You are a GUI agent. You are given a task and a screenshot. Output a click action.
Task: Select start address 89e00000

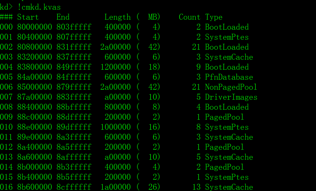(x=35, y=137)
